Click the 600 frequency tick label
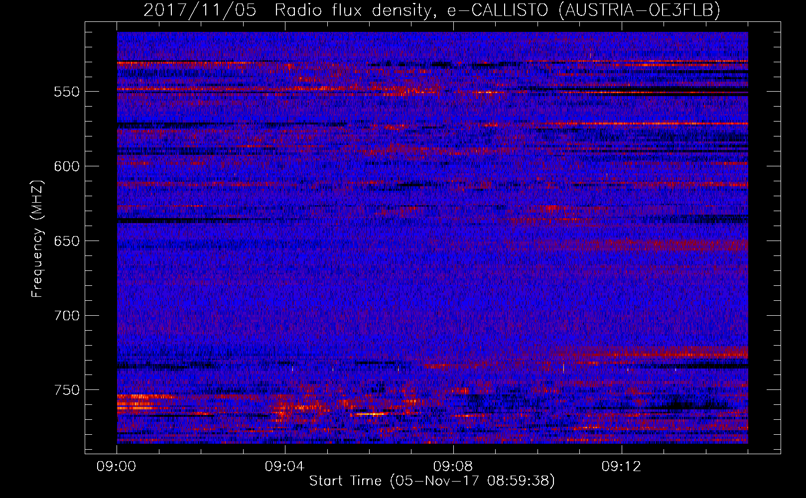The image size is (806, 498). click(66, 166)
